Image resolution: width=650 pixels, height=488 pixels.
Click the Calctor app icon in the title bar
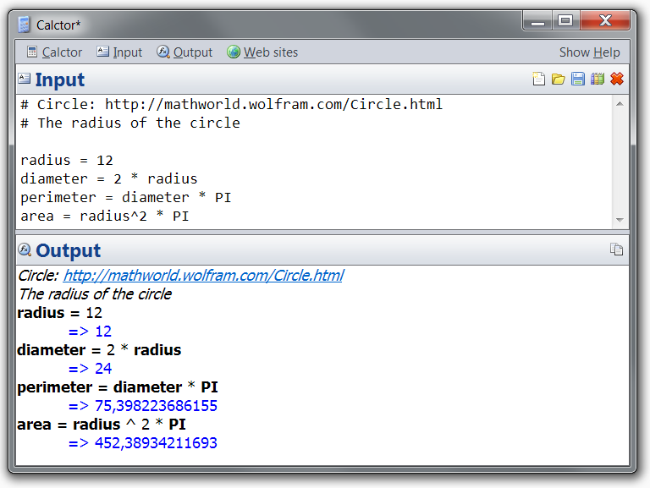25,25
